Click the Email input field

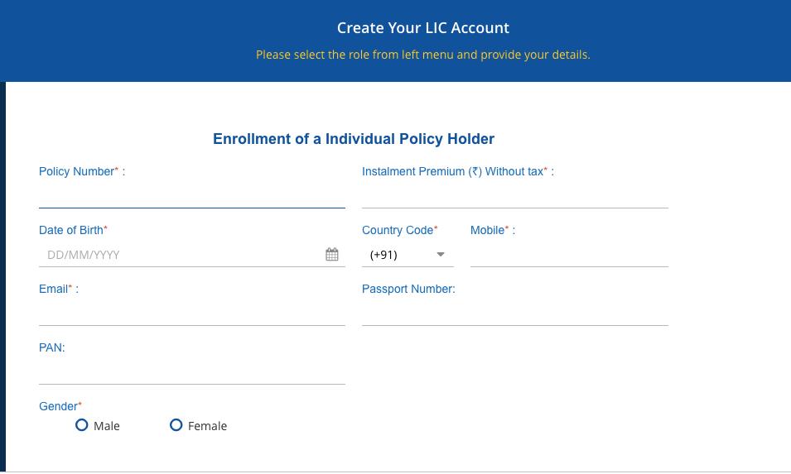point(192,314)
